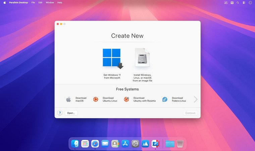Click the Open... button
Viewport: 255px width, 151px height.
tap(71, 113)
